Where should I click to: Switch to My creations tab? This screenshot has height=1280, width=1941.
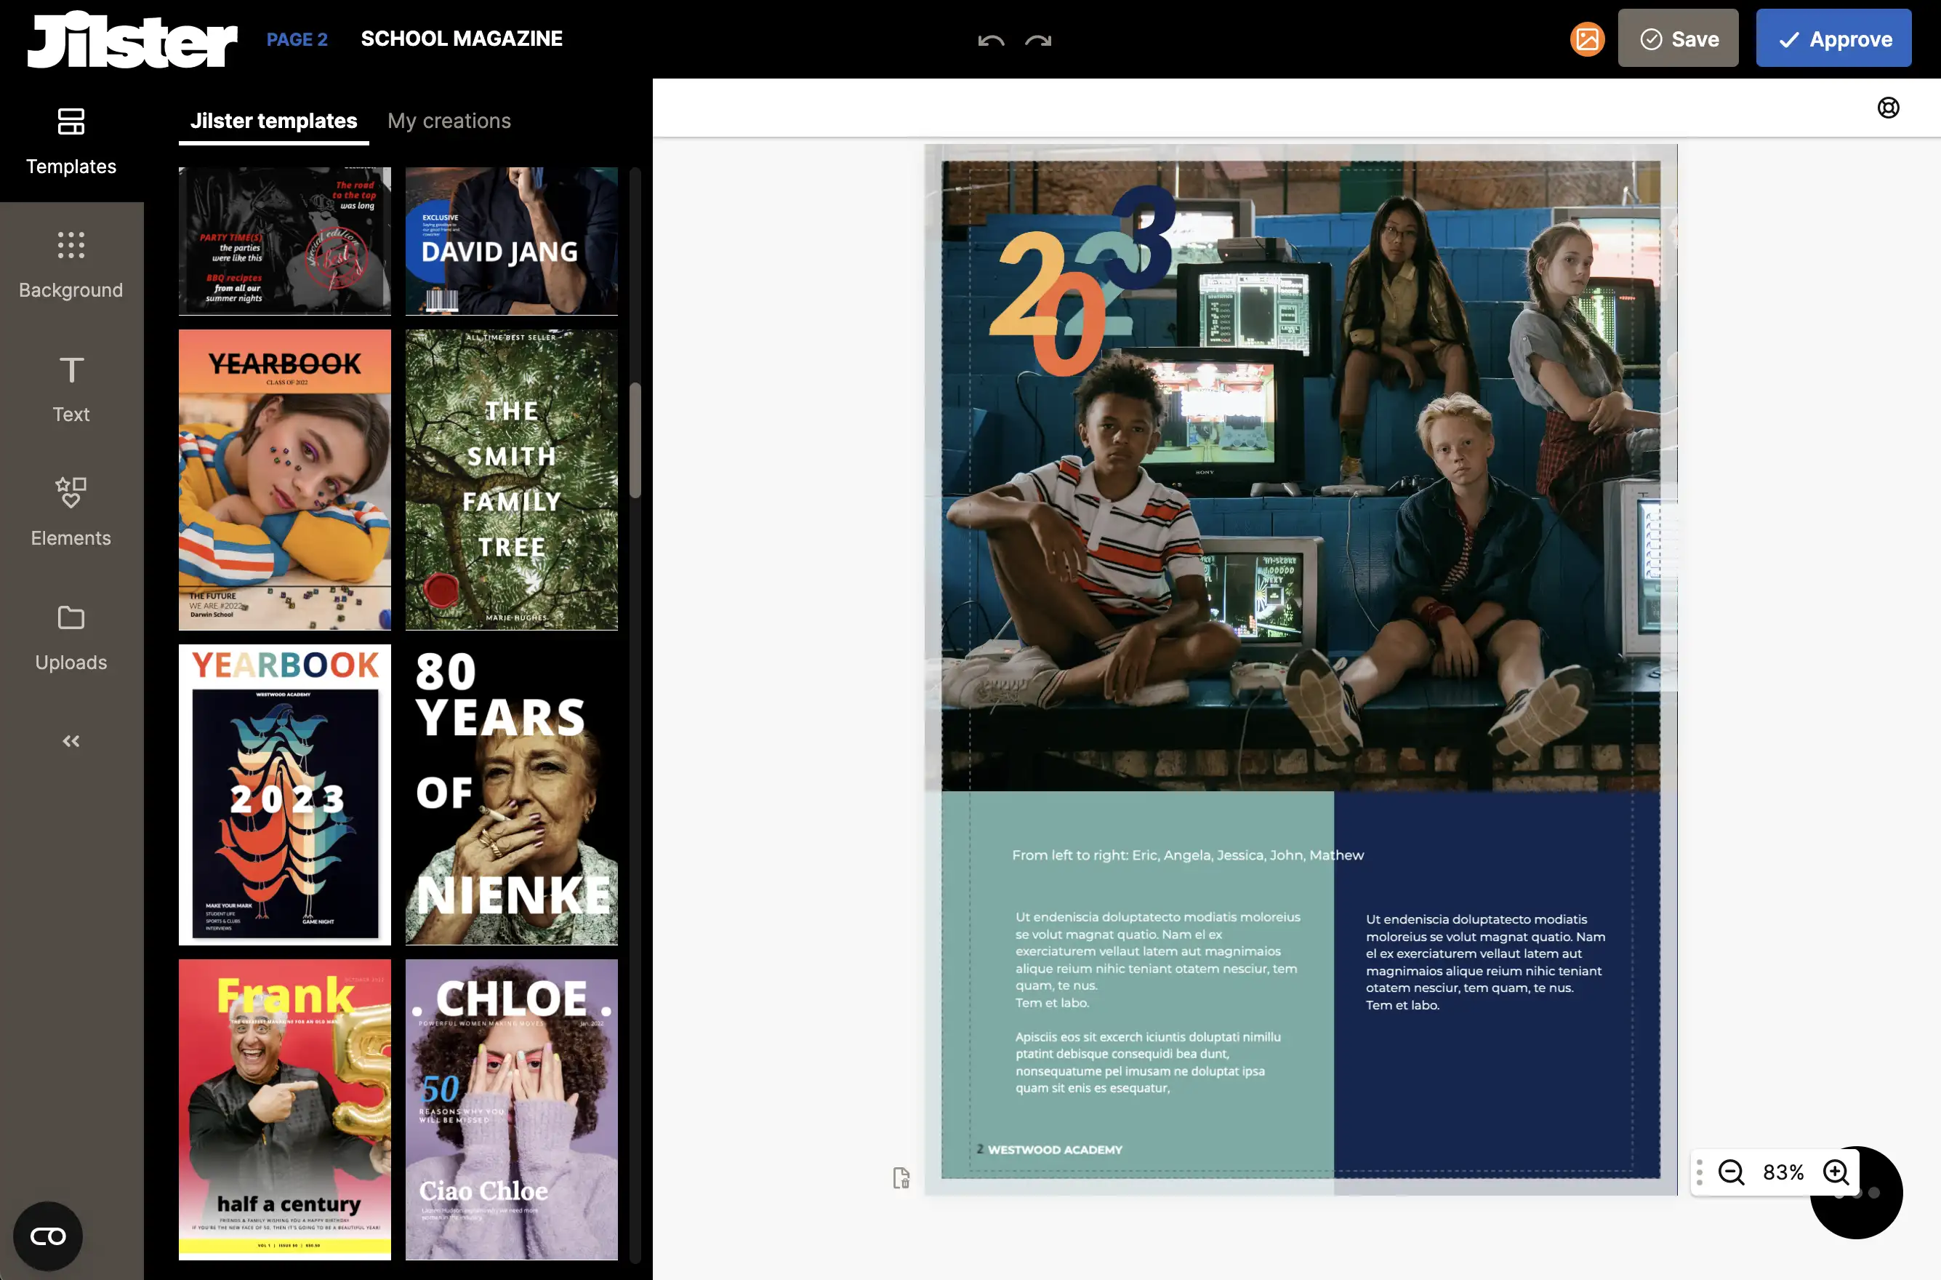coord(449,121)
